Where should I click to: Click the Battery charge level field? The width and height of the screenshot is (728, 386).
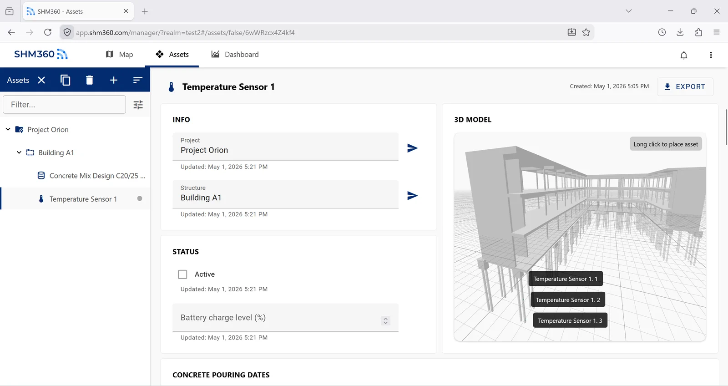(285, 318)
